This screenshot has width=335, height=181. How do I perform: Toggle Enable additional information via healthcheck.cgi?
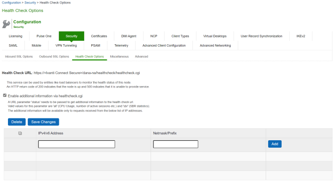click(4, 95)
